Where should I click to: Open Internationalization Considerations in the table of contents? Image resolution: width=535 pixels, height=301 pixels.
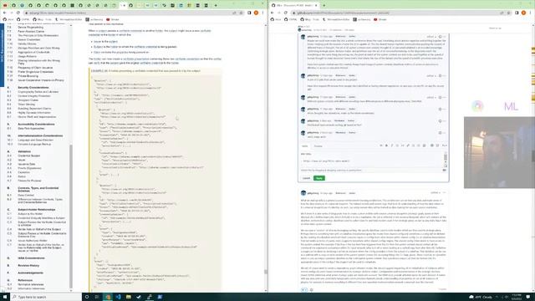click(x=40, y=135)
